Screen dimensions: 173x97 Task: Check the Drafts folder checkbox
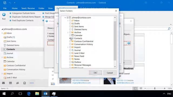click(70, 23)
